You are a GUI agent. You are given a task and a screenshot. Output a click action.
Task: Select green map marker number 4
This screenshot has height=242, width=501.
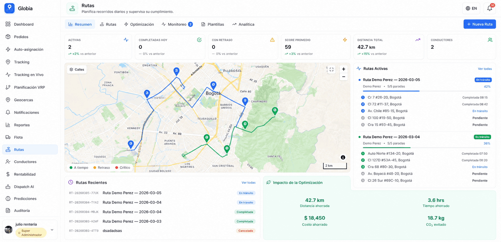click(275, 111)
